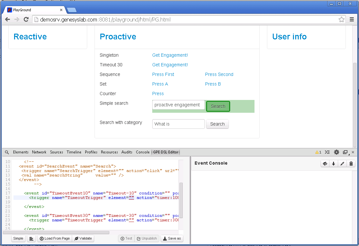Open the Elements tab
The height and width of the screenshot is (246, 359).
point(21,152)
